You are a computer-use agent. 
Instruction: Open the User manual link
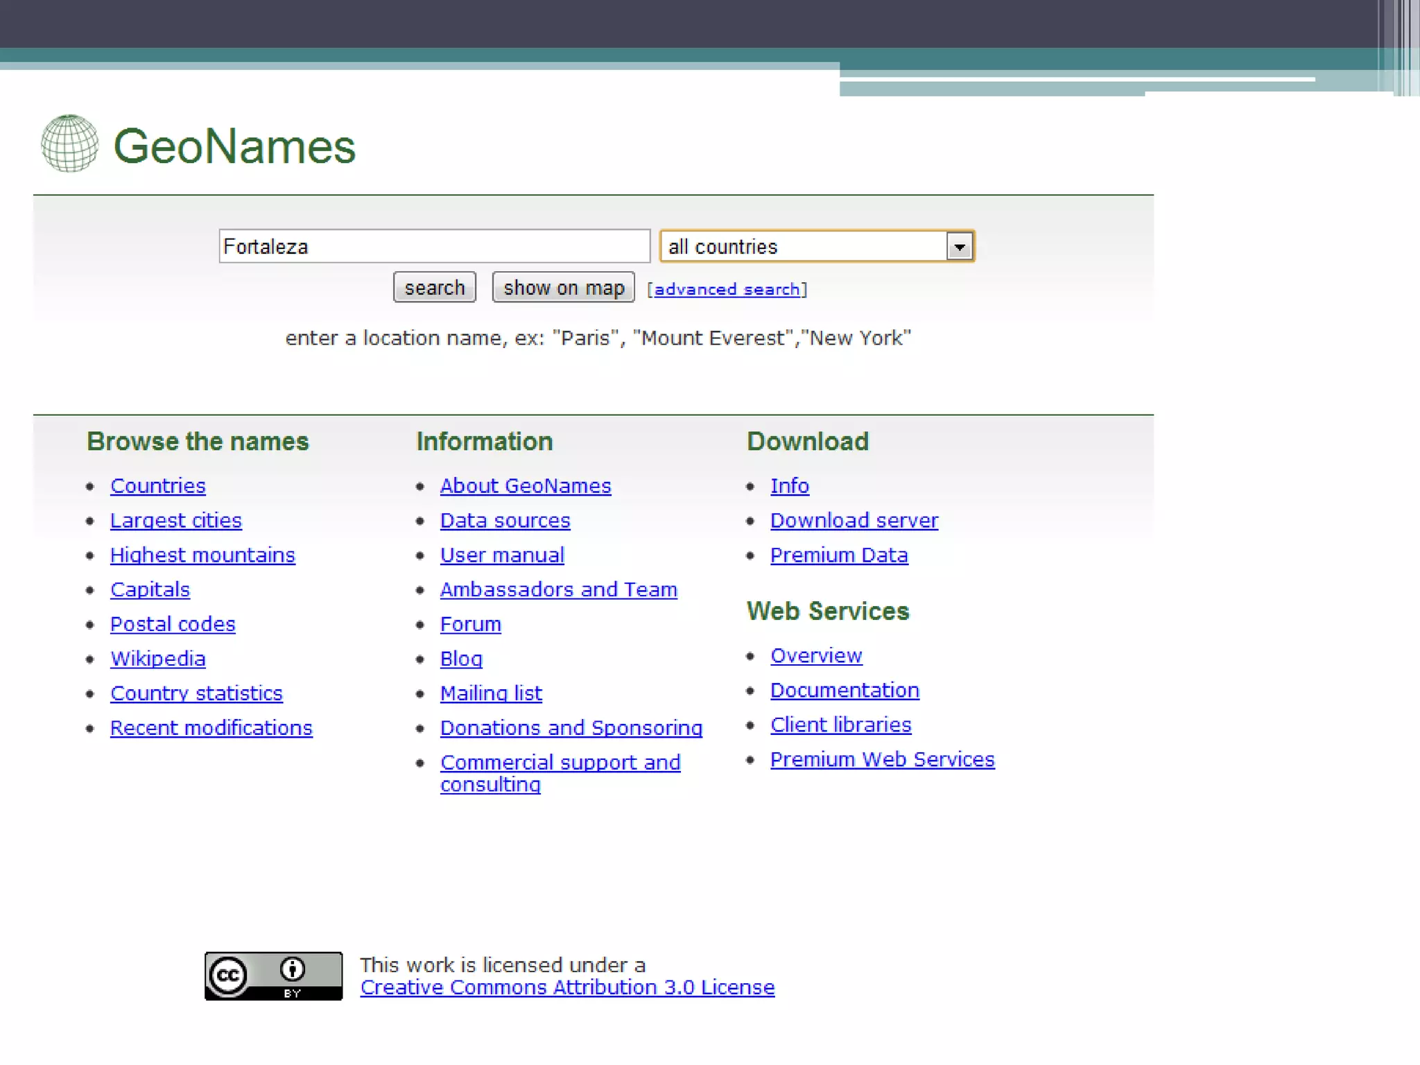502,555
